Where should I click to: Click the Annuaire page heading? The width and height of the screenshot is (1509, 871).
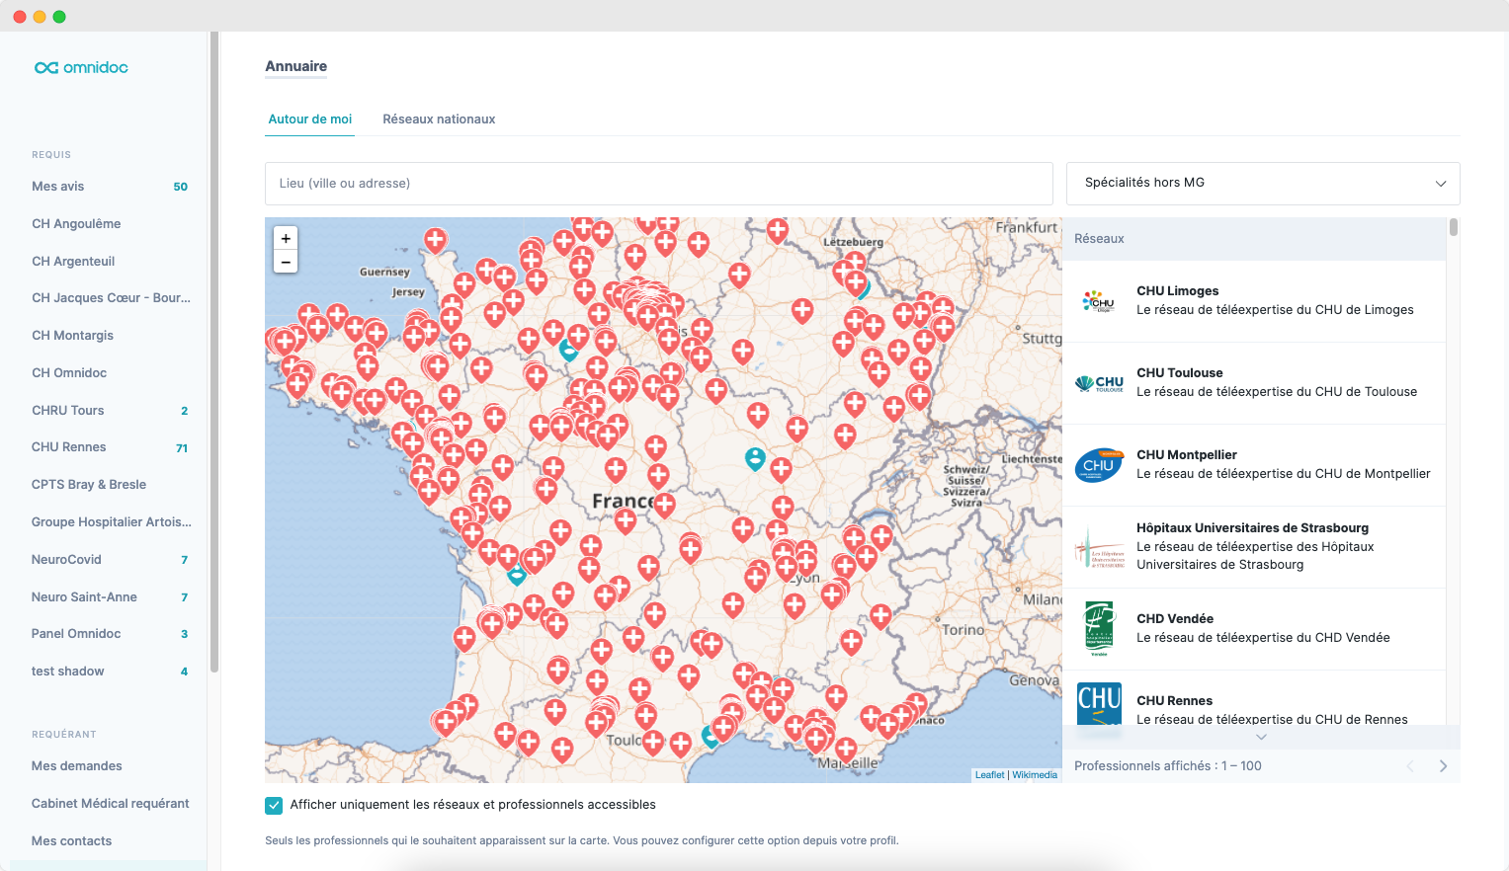point(295,66)
